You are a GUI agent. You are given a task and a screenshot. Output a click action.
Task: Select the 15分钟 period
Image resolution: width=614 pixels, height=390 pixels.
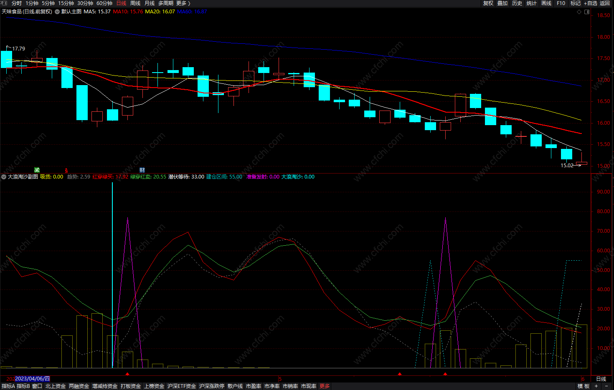(66, 3)
